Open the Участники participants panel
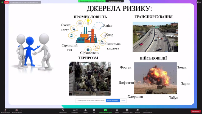The width and height of the screenshot is (202, 114). click(x=74, y=111)
